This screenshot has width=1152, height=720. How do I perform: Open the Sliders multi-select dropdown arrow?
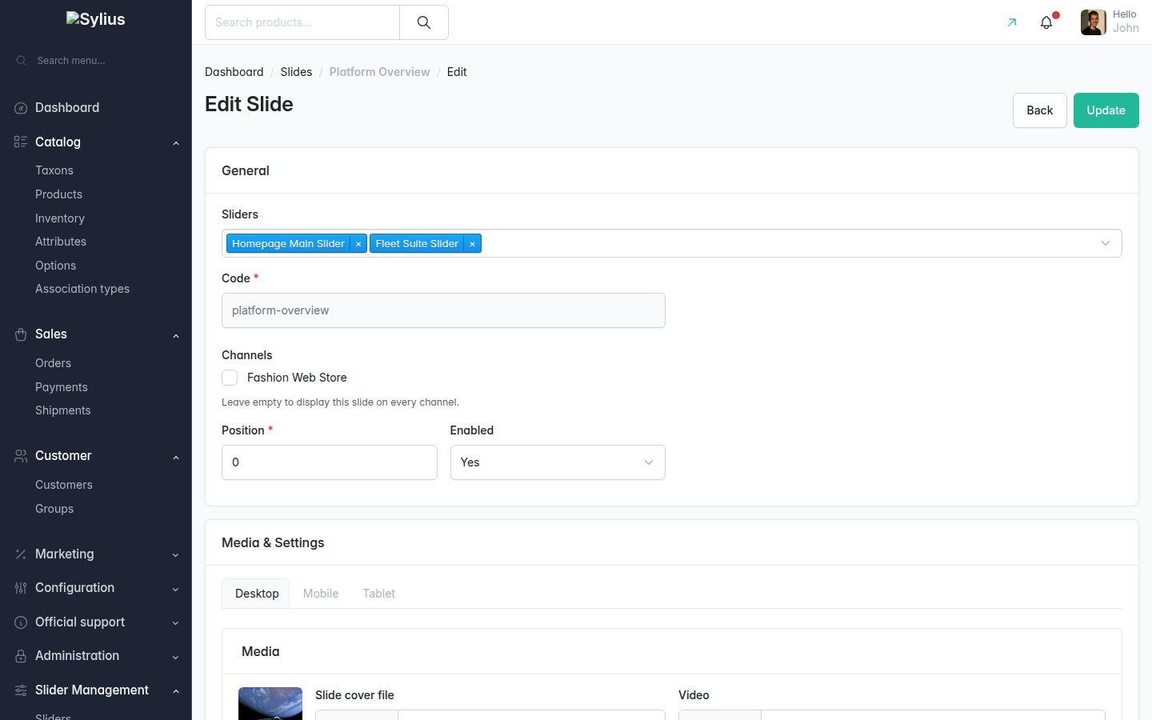pos(1106,243)
